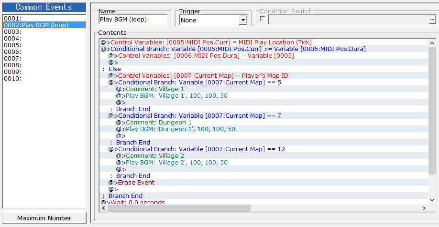Select common event 0007 in the list
Screen dimensions: 439x227
(44, 59)
